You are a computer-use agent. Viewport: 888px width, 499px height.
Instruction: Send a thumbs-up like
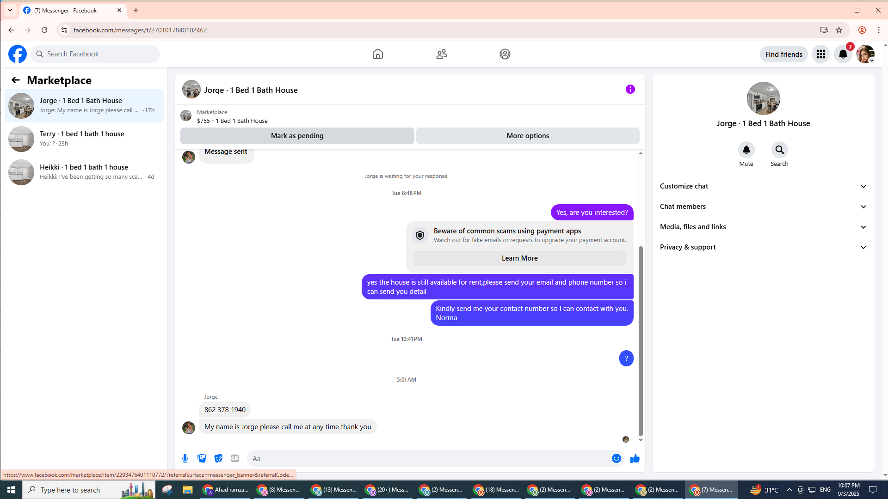coord(635,458)
